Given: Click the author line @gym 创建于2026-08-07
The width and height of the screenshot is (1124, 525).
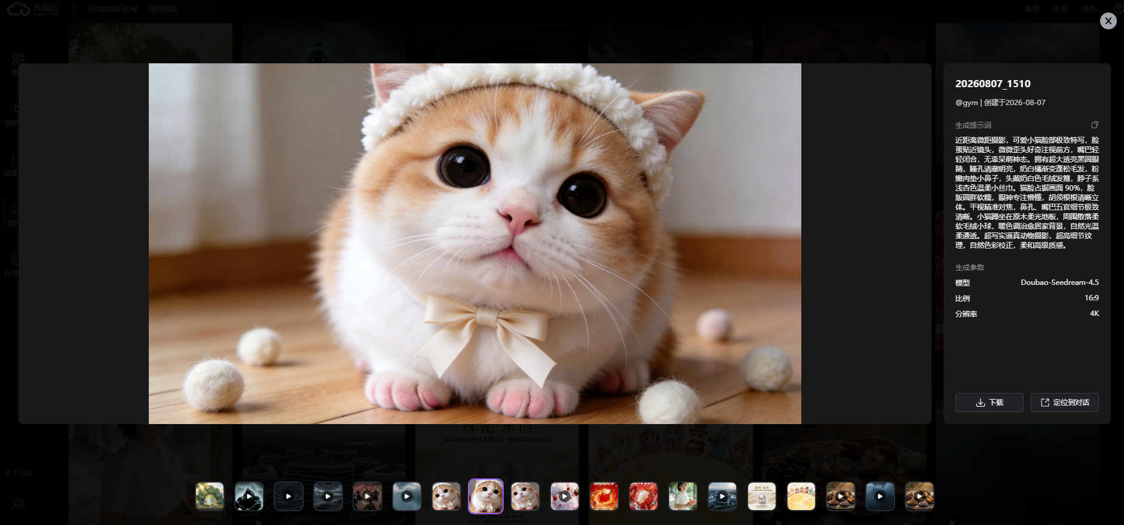Looking at the screenshot, I should coord(1000,103).
